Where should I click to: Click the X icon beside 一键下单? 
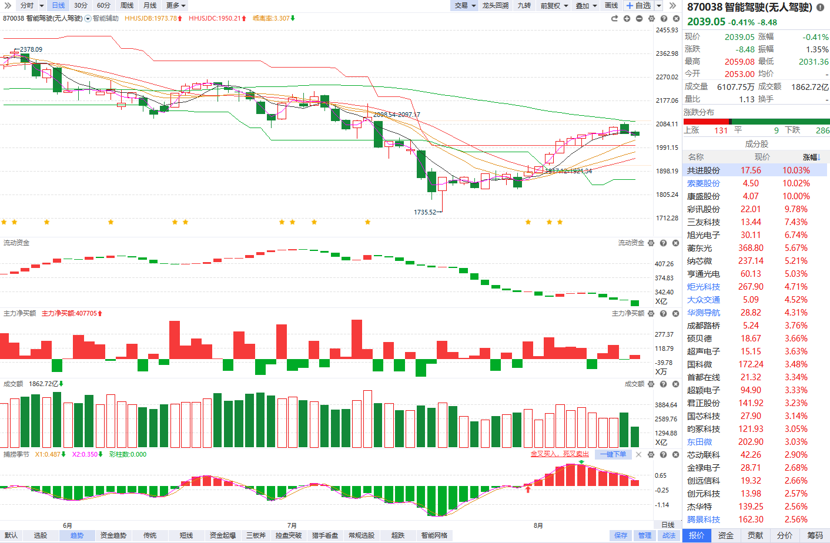coord(639,454)
